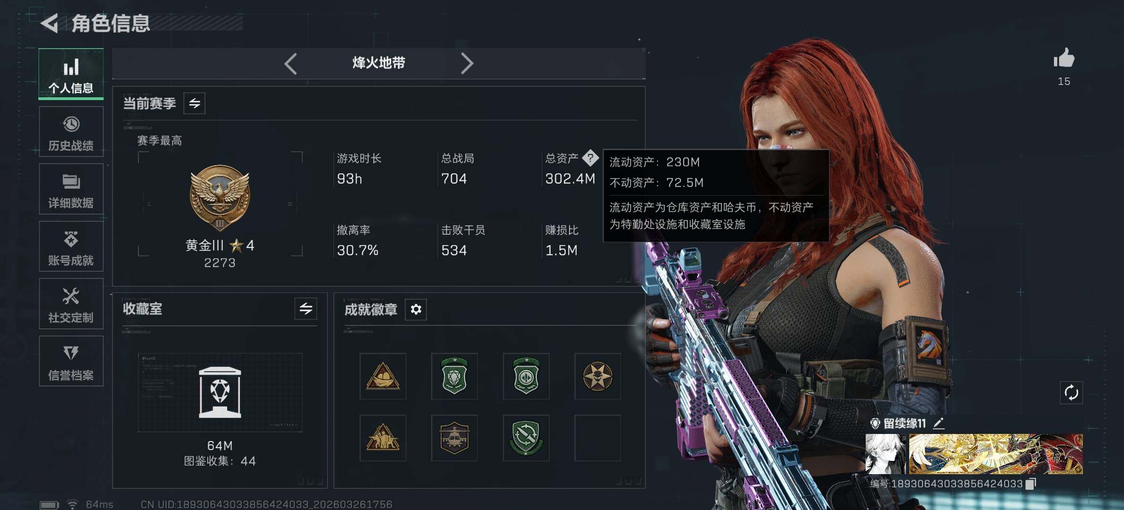Screen dimensions: 1124x510
Task: Click the back arrow beside 角色信息
Action: (50, 23)
